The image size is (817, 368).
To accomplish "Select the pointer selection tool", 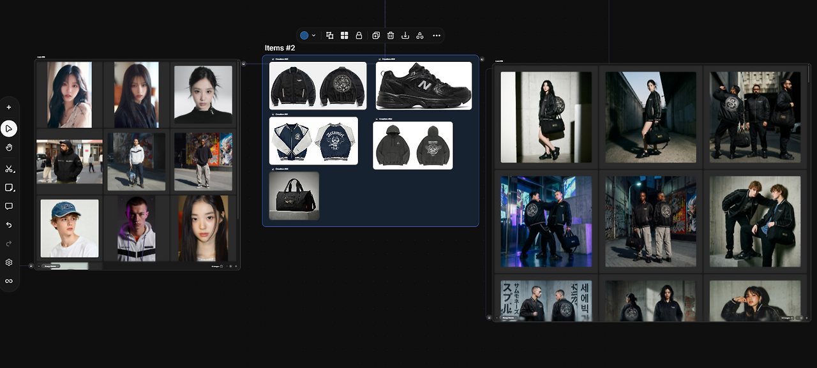I will click(x=9, y=129).
